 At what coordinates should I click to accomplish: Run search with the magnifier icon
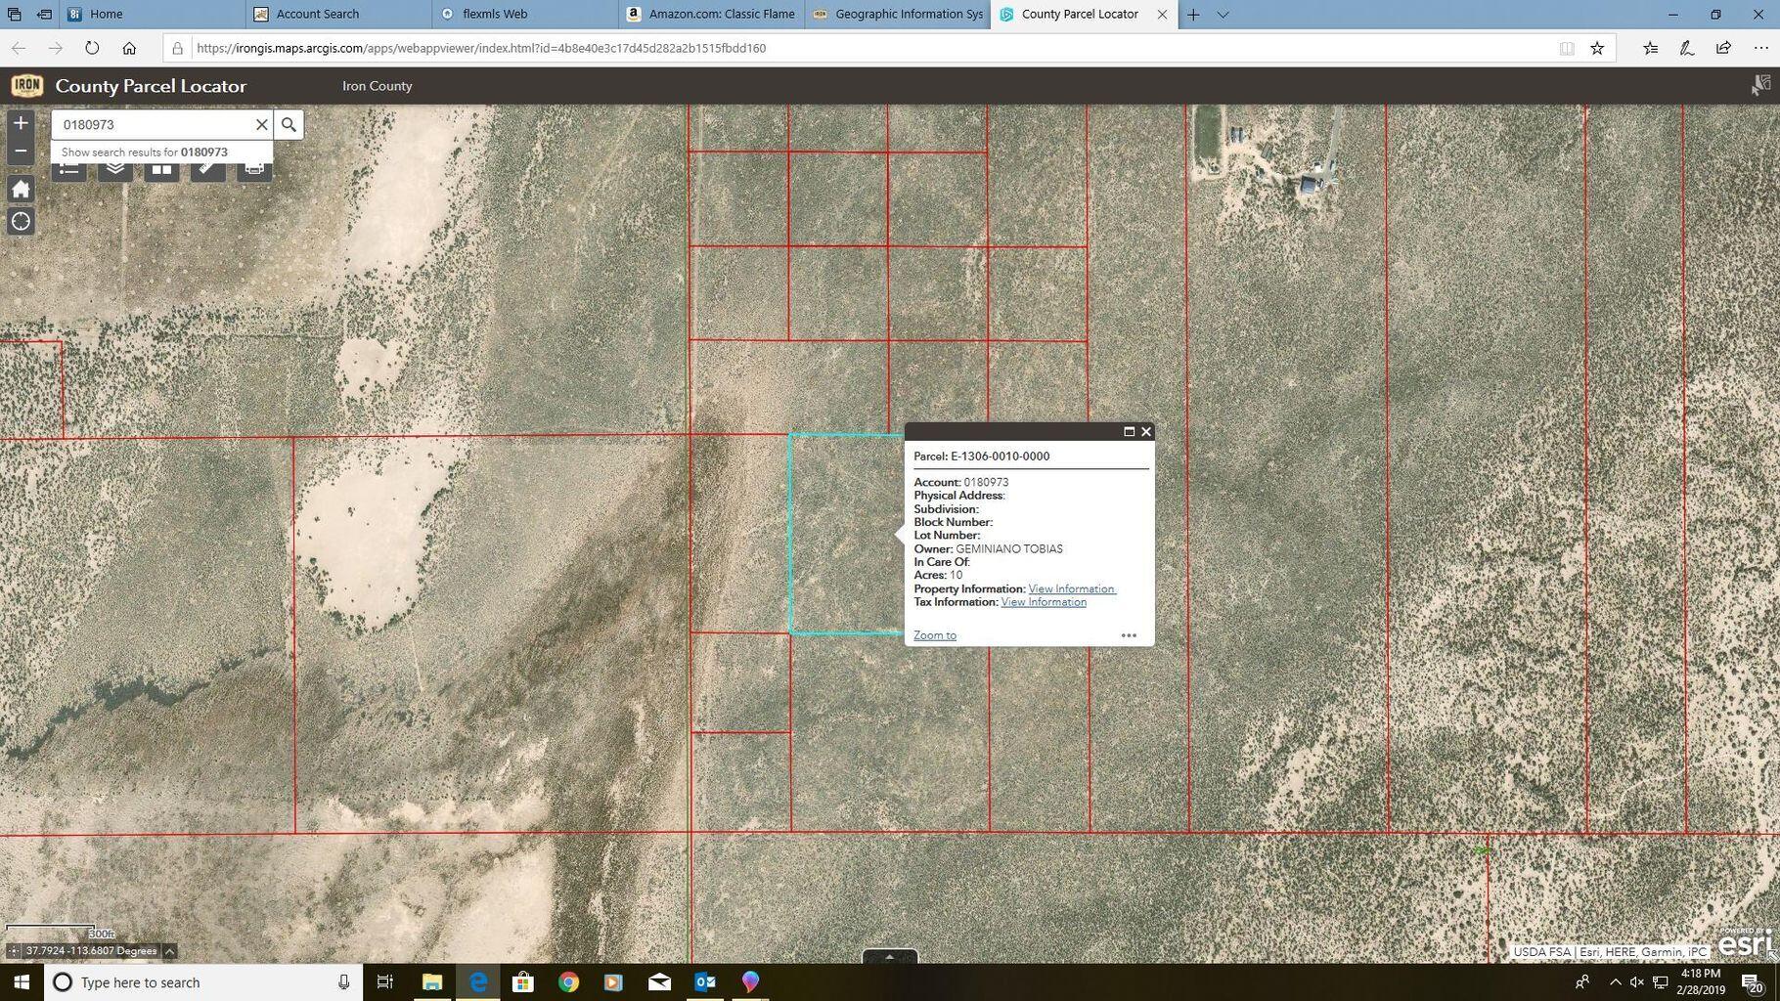pos(289,124)
